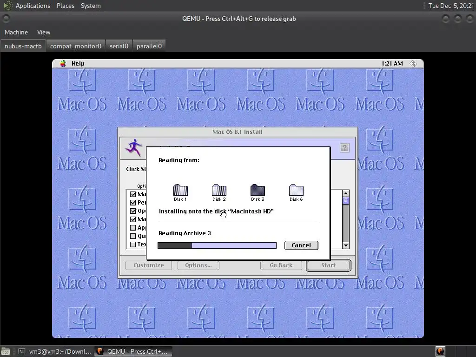
Task: Click the QEMU window menu button at left
Action: tap(6, 19)
